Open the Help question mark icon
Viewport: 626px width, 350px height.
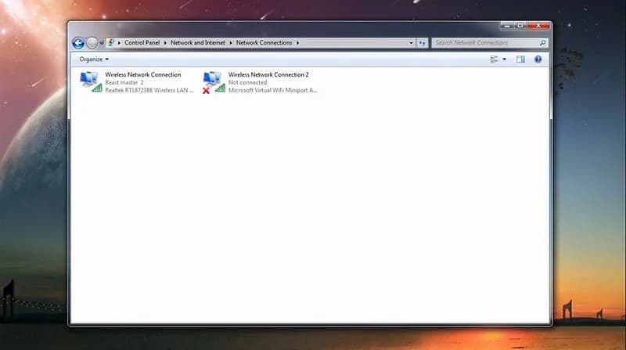click(x=538, y=59)
